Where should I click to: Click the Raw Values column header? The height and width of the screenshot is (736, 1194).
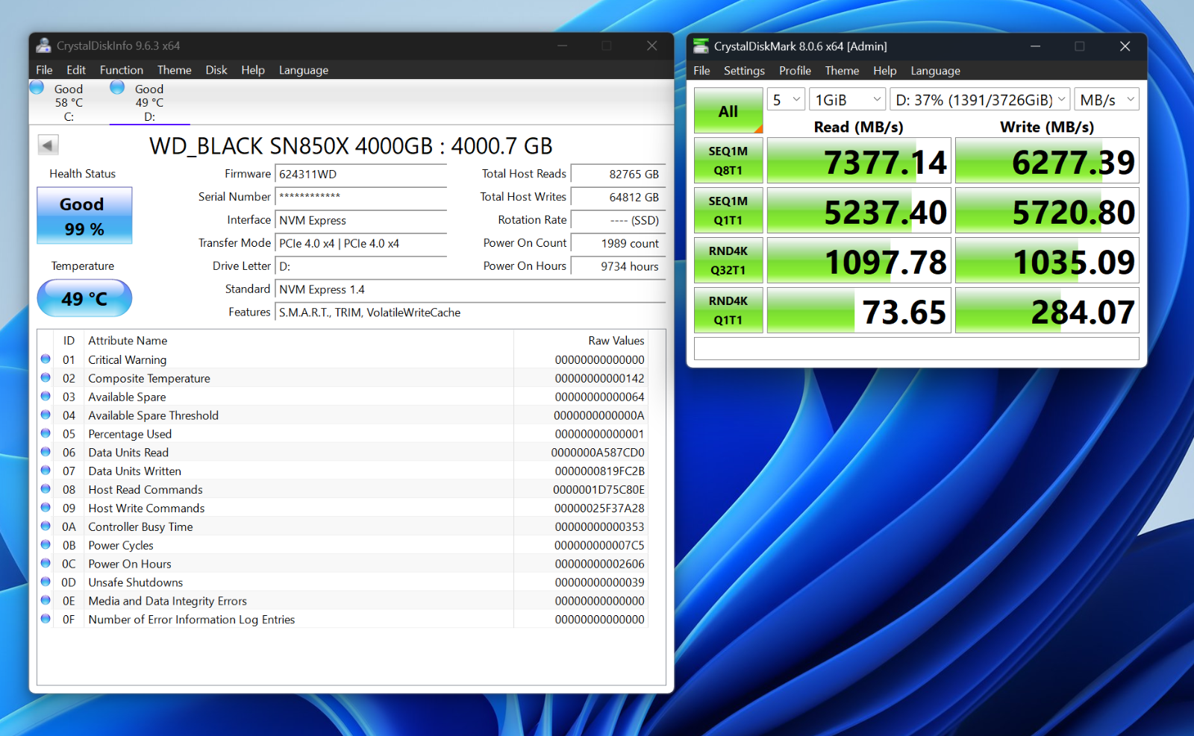(581, 340)
